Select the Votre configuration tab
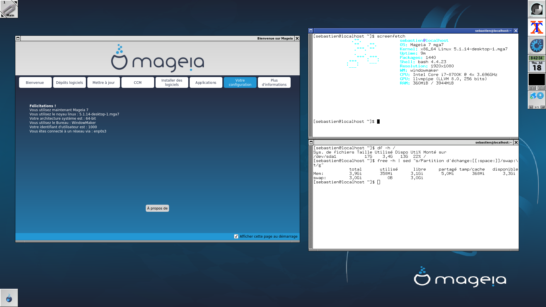 (x=240, y=82)
